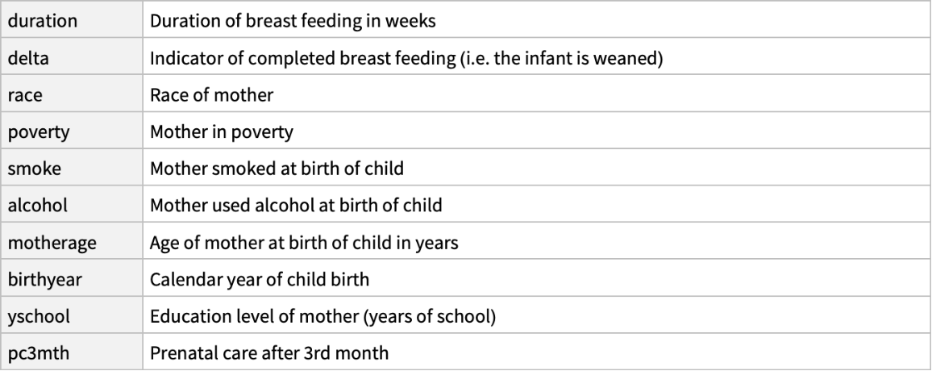Screen dimensions: 932x371
Task: Select the 'Mother in poverty' description
Action: [221, 132]
